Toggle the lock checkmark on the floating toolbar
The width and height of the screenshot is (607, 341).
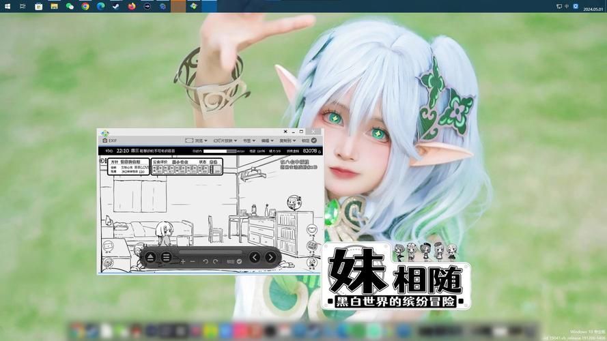point(239,262)
